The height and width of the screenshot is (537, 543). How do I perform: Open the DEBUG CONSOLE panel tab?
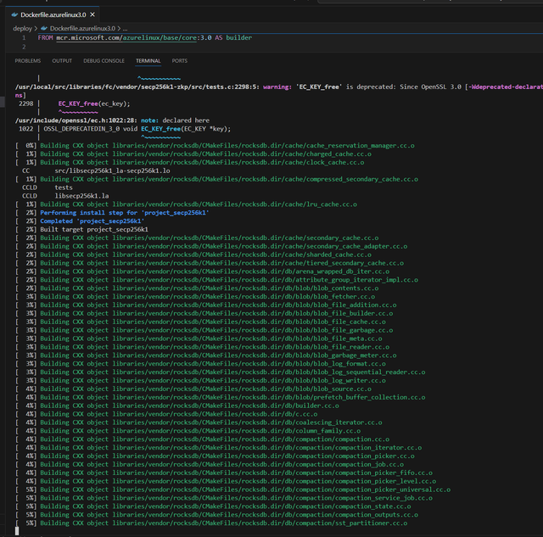(x=104, y=61)
